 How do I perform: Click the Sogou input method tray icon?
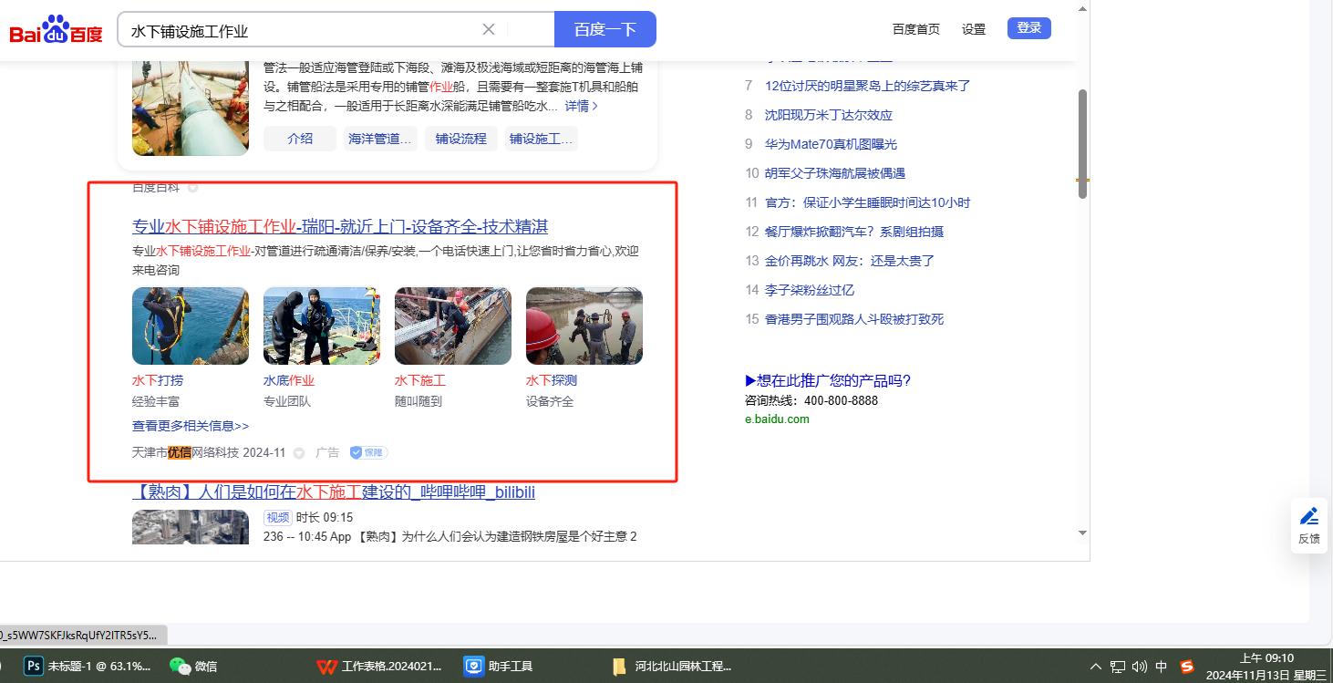point(1186,667)
